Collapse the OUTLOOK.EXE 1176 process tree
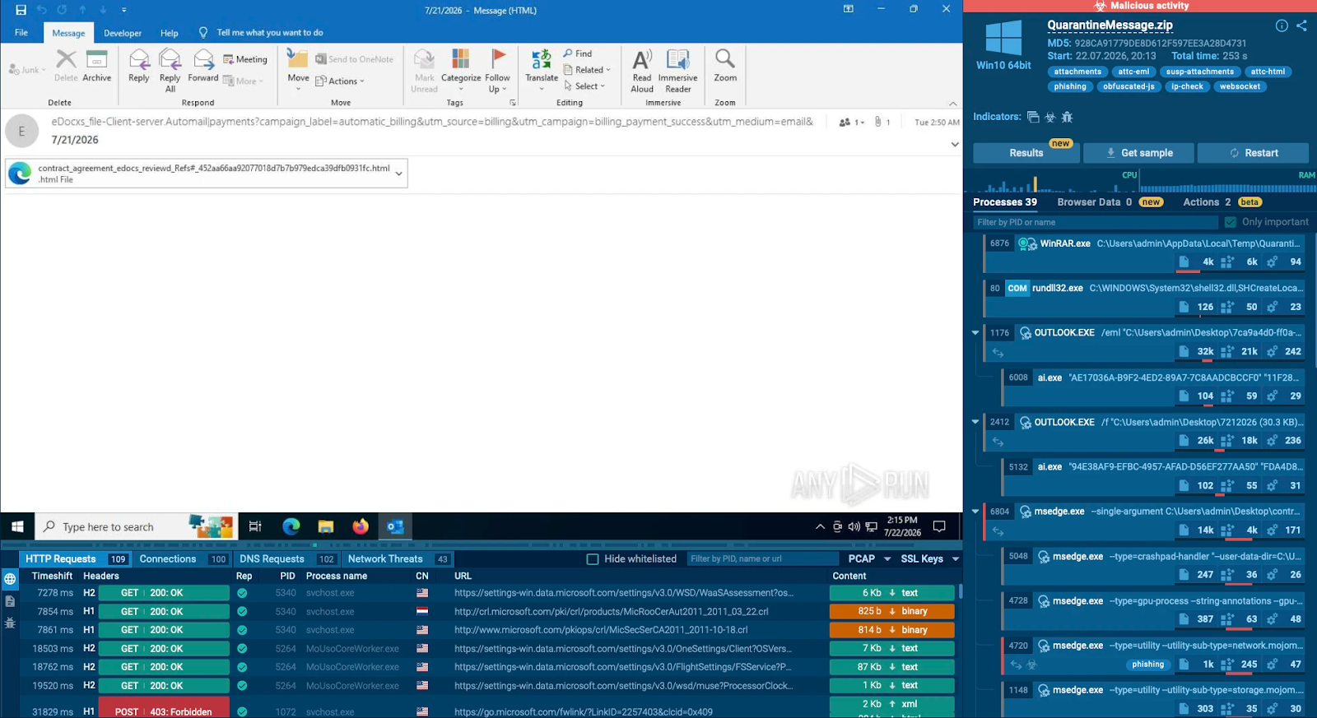This screenshot has height=718, width=1317. (975, 333)
